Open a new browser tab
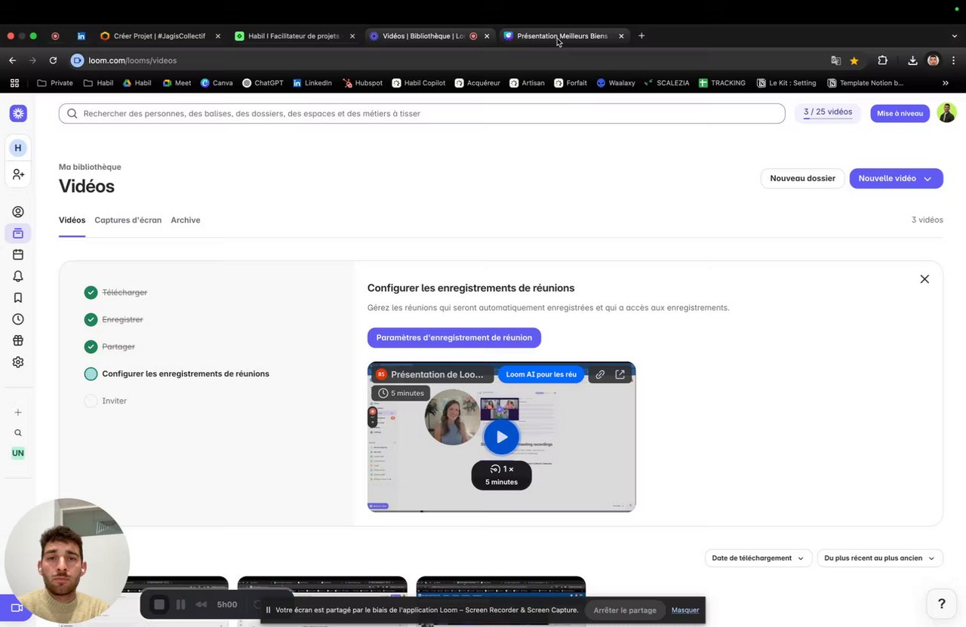The height and width of the screenshot is (627, 966). click(x=641, y=35)
